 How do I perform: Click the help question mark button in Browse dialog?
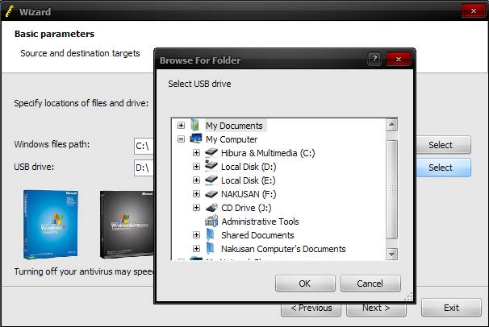pyautogui.click(x=374, y=59)
